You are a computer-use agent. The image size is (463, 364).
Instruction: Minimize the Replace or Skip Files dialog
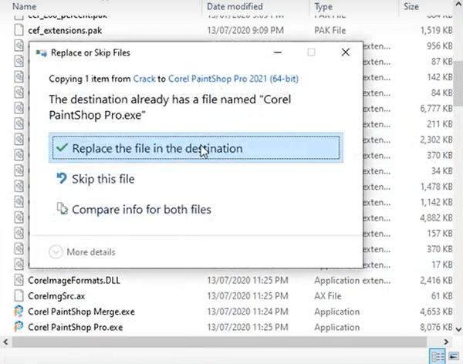pyautogui.click(x=278, y=52)
